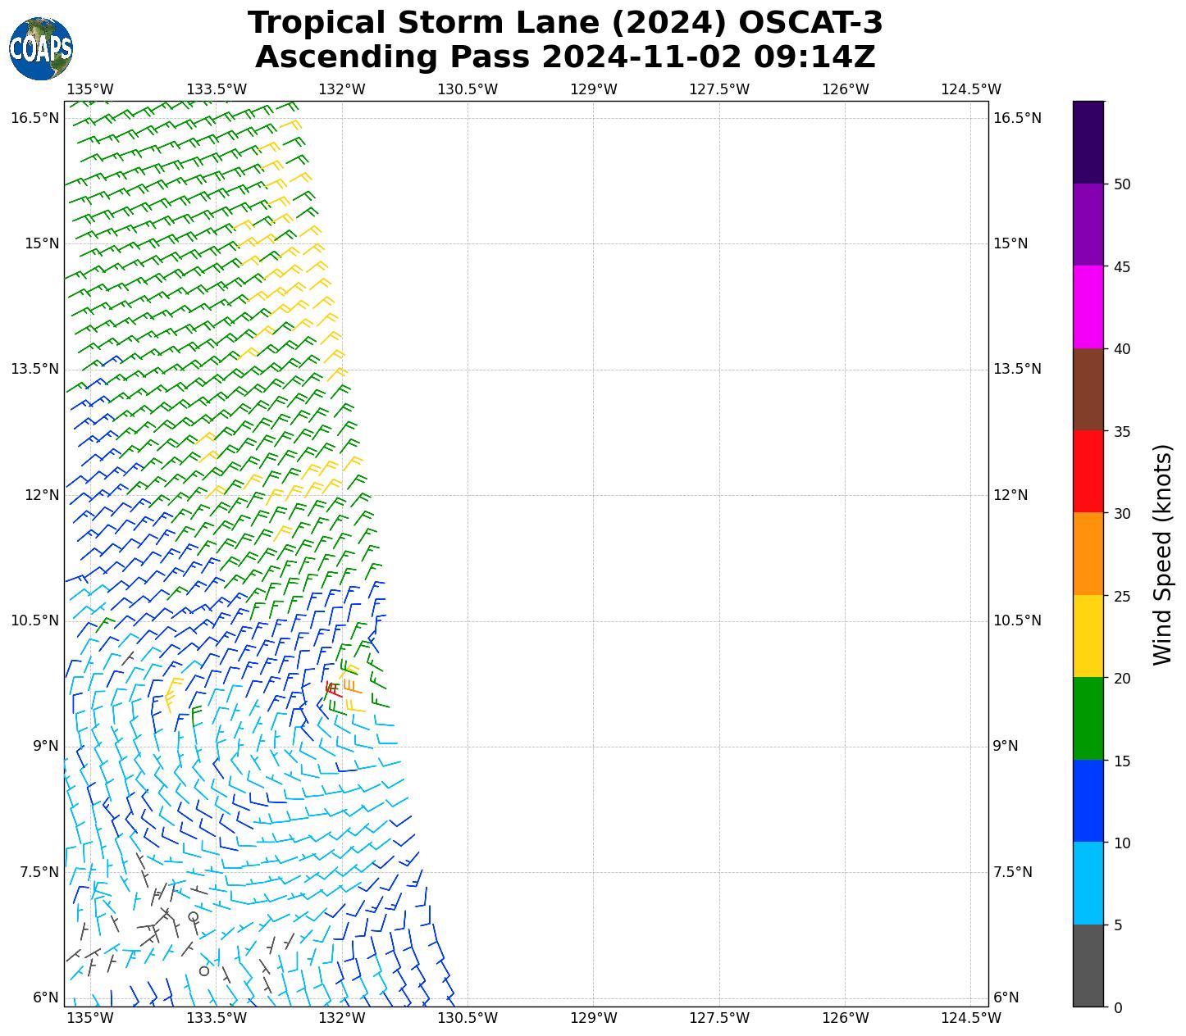Click the red wind barbs near 132°W

[x=332, y=689]
